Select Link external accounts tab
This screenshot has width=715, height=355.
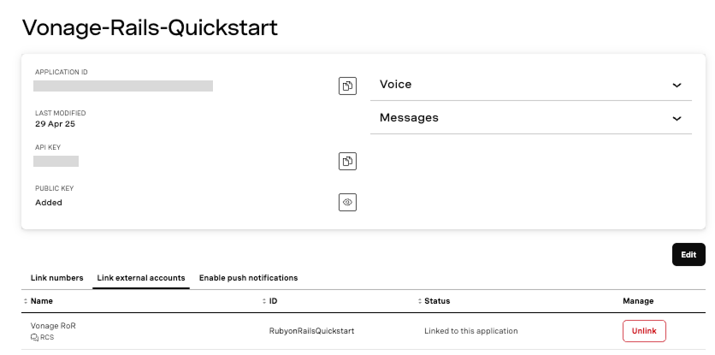[x=141, y=278]
